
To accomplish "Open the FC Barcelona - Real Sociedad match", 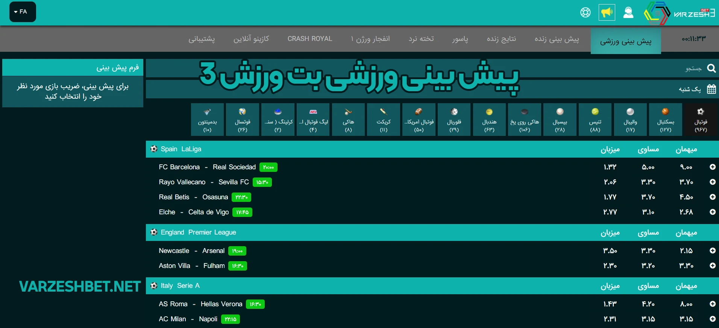I will [x=207, y=167].
